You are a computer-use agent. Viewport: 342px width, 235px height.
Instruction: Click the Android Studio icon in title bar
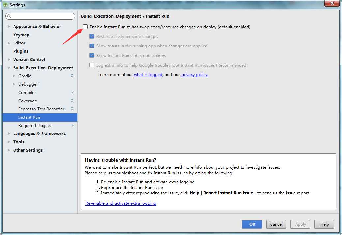(x=5, y=5)
